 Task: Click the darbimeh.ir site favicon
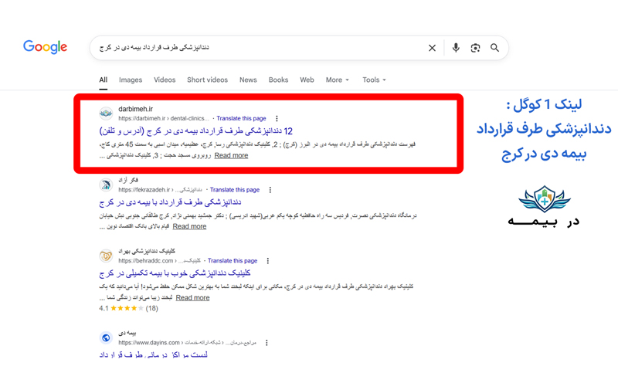(x=106, y=114)
